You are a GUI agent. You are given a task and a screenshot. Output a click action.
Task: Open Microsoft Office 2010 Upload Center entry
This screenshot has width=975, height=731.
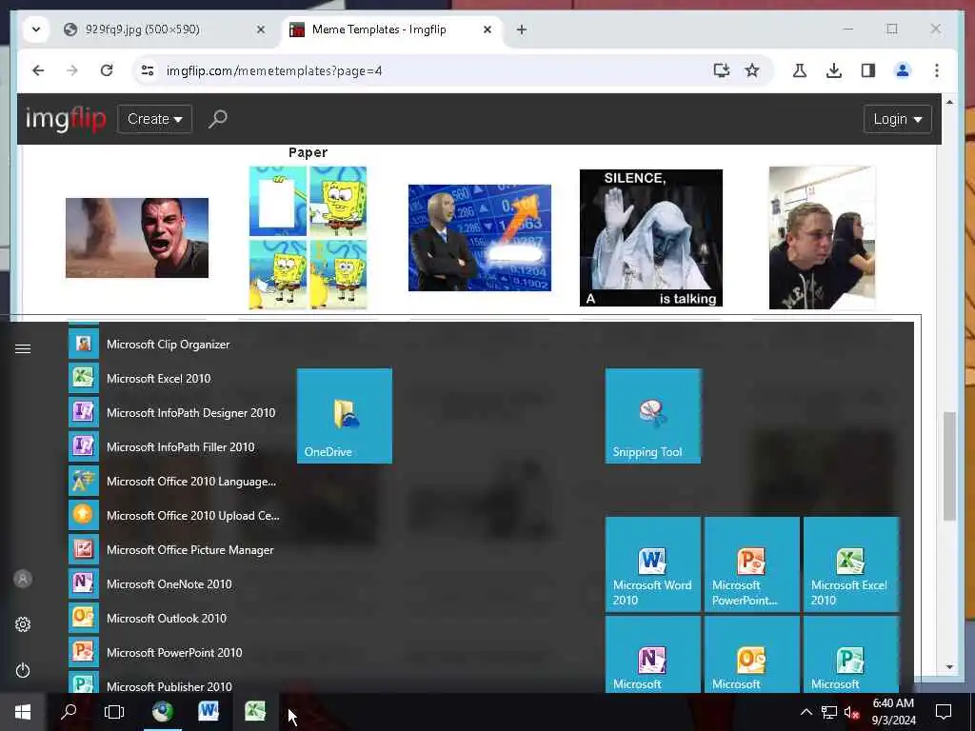[x=176, y=515]
